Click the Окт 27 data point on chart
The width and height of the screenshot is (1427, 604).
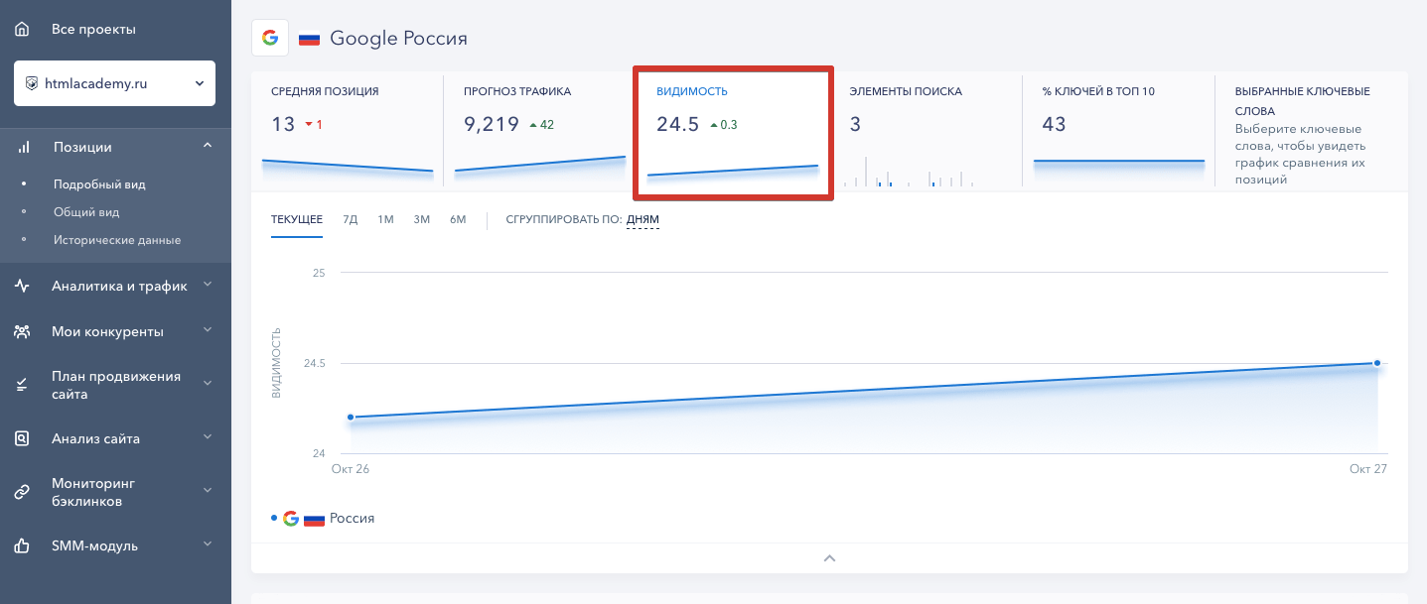[1377, 363]
